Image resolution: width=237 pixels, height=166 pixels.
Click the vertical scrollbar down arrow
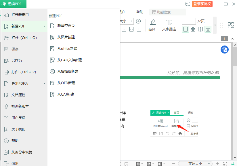point(235,158)
